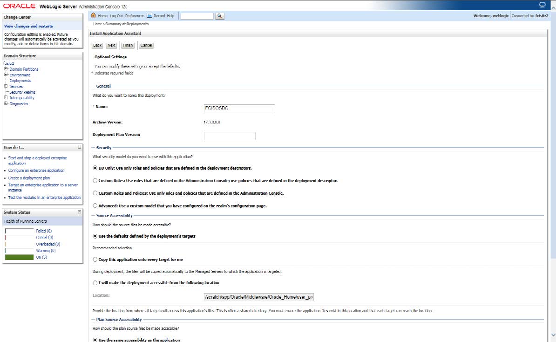Expand Environment tree node
Image resolution: width=556 pixels, height=342 pixels.
(x=6, y=75)
